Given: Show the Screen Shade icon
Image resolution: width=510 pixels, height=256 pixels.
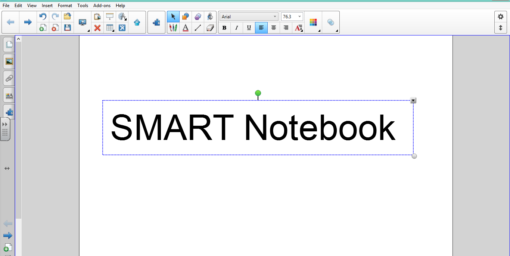Looking at the screenshot, I should pos(110,16).
